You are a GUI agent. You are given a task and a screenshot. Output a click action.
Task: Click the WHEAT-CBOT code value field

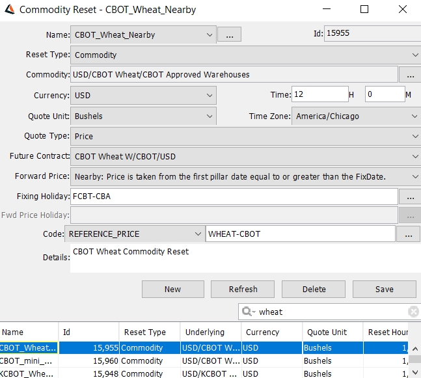pyautogui.click(x=301, y=234)
